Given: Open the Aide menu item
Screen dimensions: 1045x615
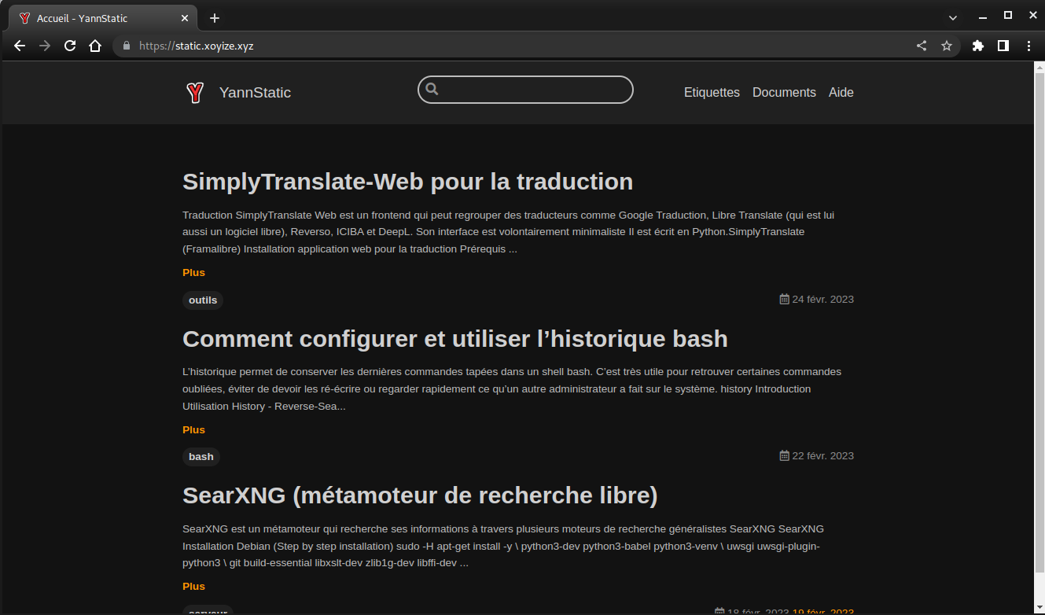Looking at the screenshot, I should tap(841, 93).
